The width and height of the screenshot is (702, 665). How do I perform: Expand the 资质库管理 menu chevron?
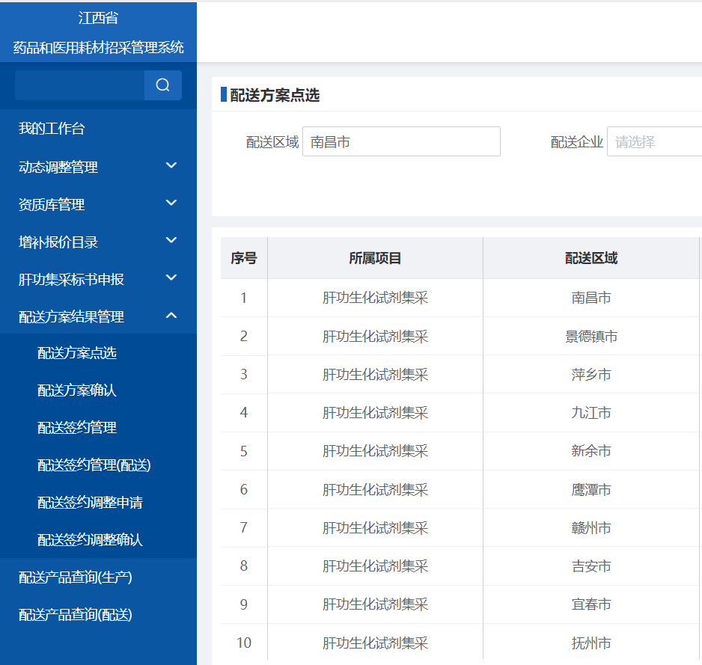pos(171,203)
